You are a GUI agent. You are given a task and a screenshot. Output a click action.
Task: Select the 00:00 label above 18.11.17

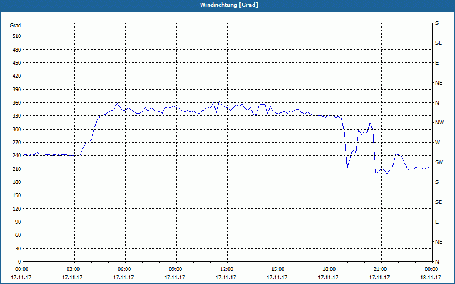(432, 269)
